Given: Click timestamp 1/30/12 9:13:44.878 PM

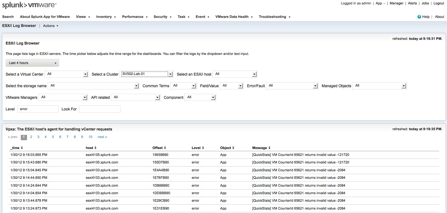Looking at the screenshot, I should click(x=29, y=200).
